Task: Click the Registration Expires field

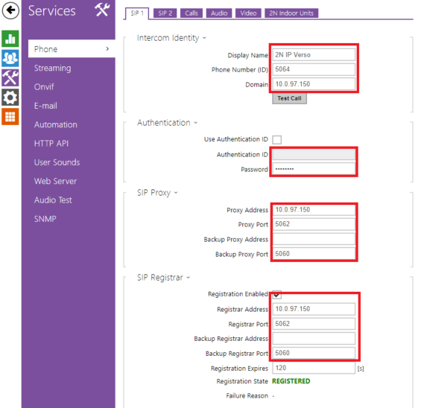Action: [x=314, y=368]
